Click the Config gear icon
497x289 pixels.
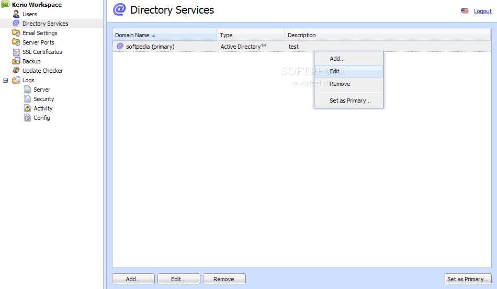pos(28,118)
